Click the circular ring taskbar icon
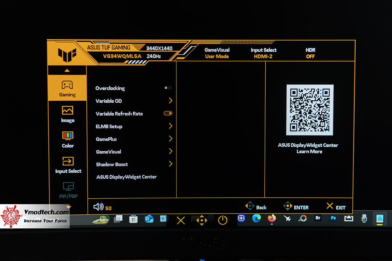392x261 pixels. click(x=302, y=218)
